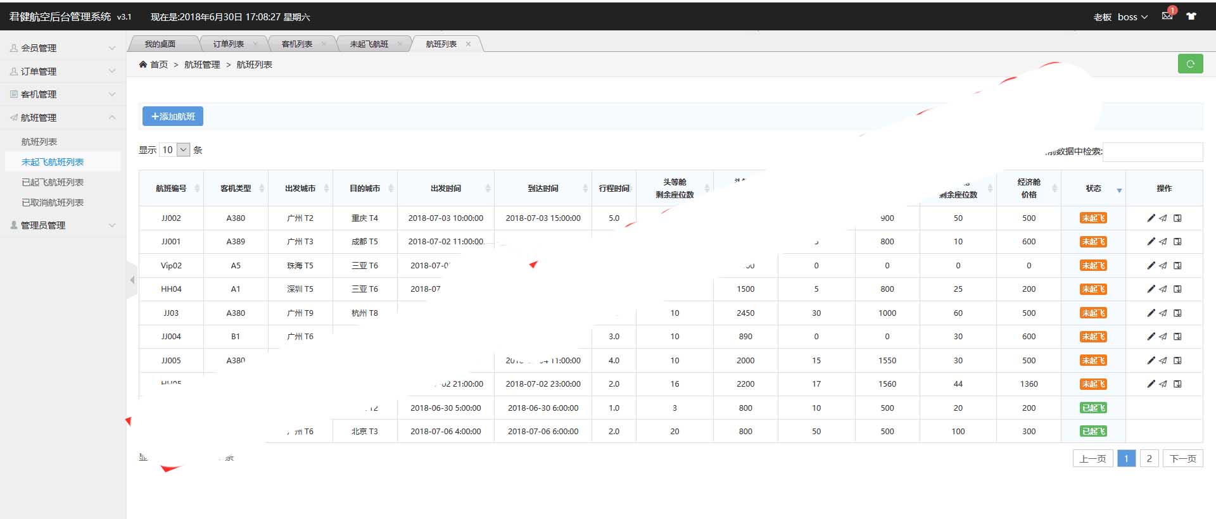1216x519 pixels.
Task: Switch to the 我的桌面 tab
Action: tap(160, 44)
